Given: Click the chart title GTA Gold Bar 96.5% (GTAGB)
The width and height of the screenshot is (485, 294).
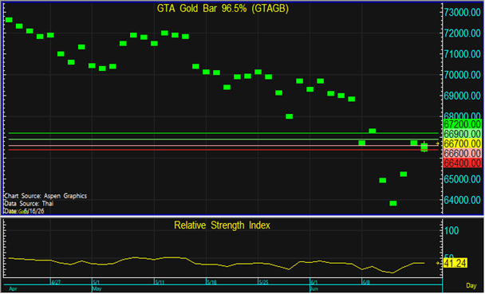Looking at the screenshot, I should [x=223, y=8].
